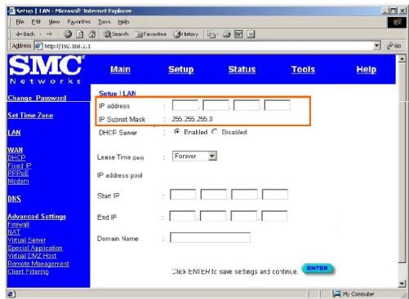Expand the address bar URL dropdown
This screenshot has width=409, height=299.
point(377,46)
